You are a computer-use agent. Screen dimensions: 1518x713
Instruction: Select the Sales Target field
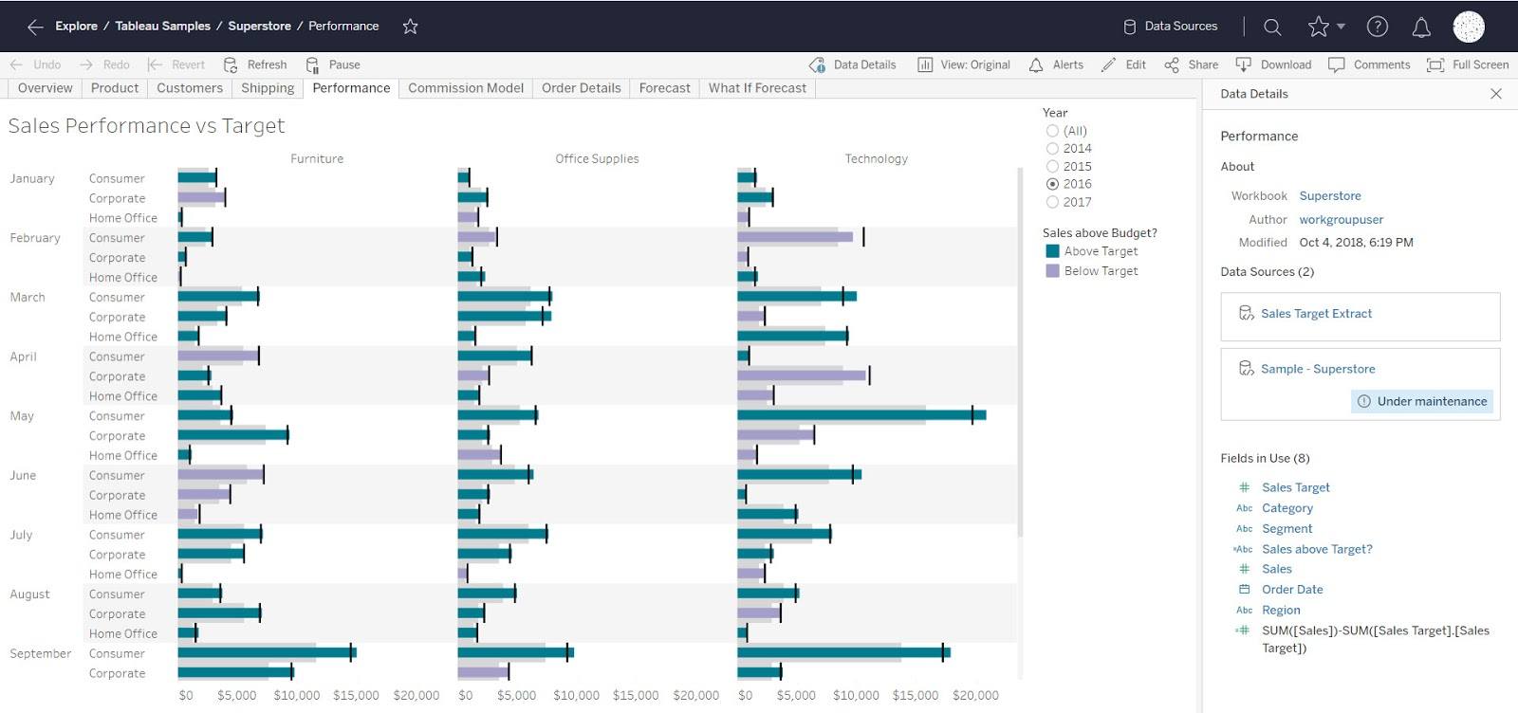1295,487
